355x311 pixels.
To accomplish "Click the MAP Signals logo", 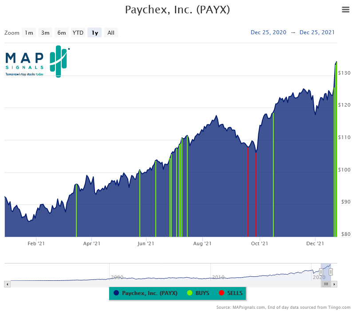I will click(37, 61).
